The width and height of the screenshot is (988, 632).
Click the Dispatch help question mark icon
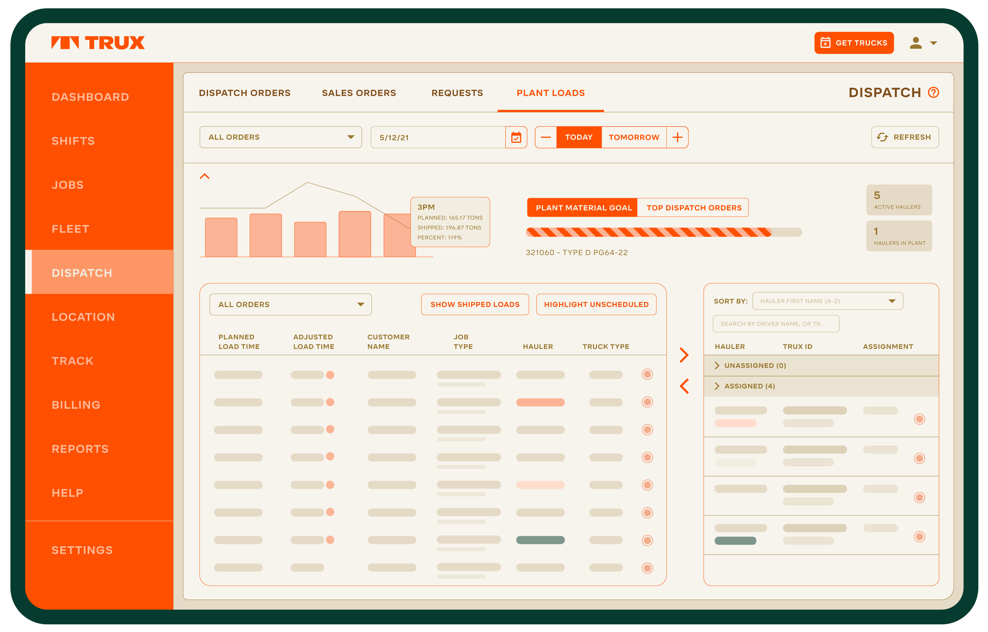tap(933, 93)
